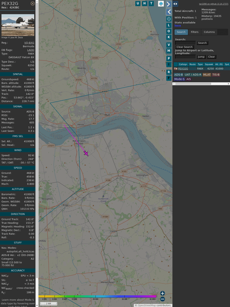Viewport: 230px width, 307px height.
Task: Toggle sidebar width double-arrow button
Action: coord(175,4)
